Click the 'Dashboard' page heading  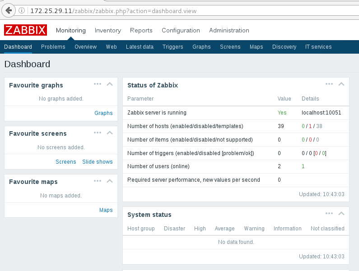point(27,64)
